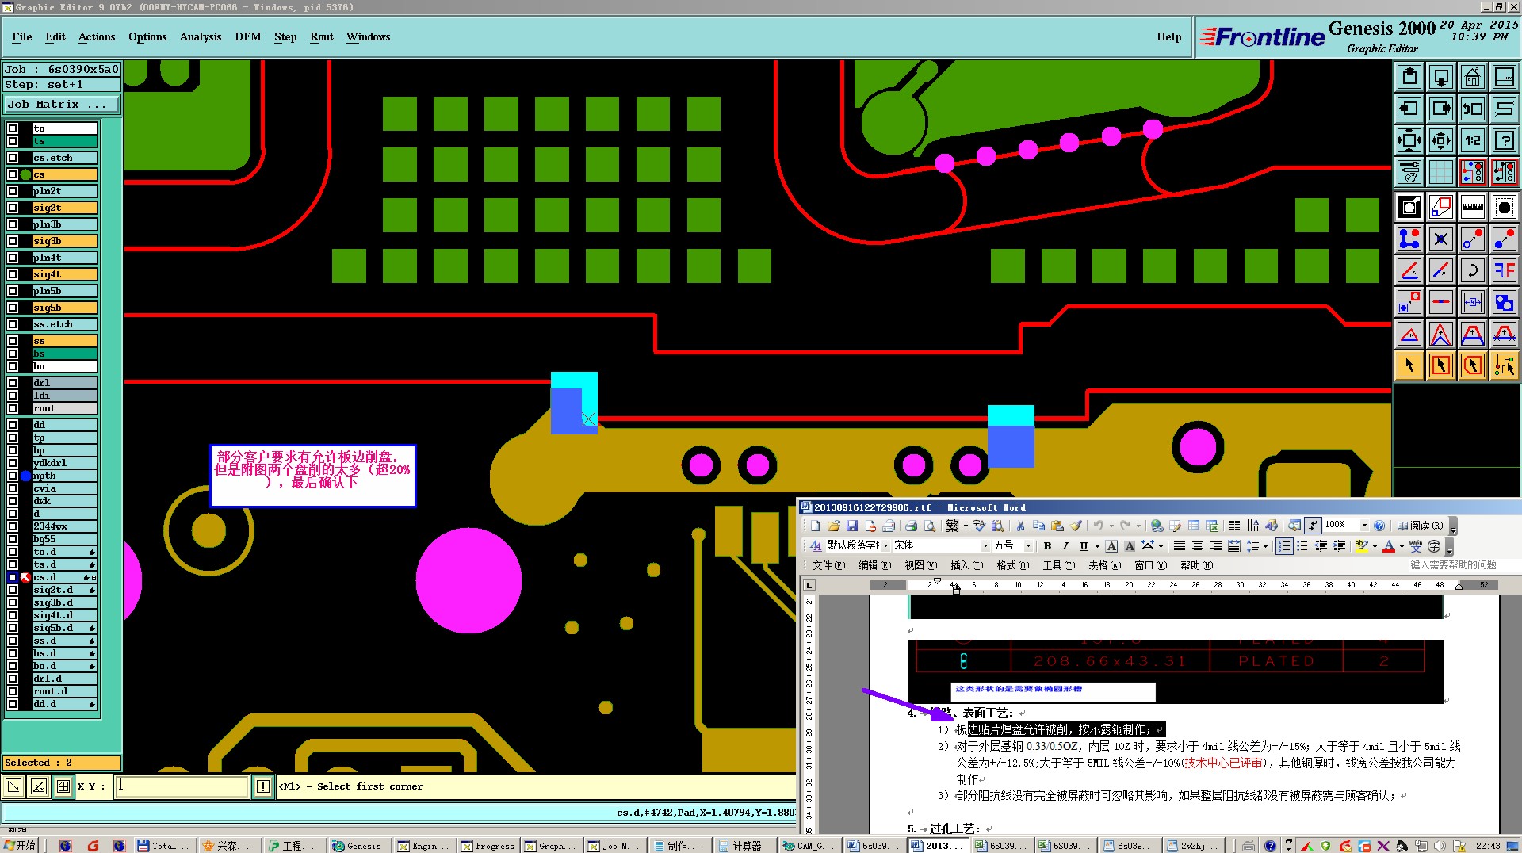Image resolution: width=1522 pixels, height=853 pixels.
Task: Click the Format Painter brush in Word
Action: (x=1076, y=526)
